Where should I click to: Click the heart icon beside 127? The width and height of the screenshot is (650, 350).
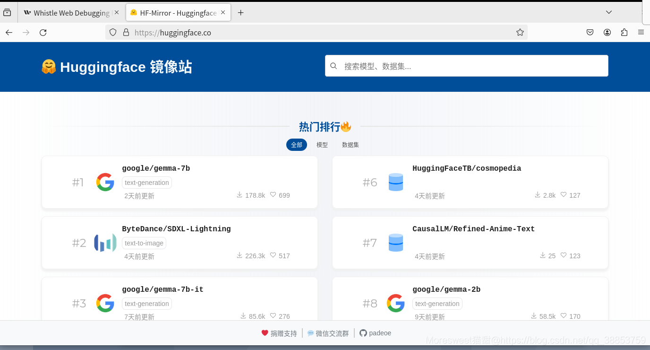click(x=564, y=195)
